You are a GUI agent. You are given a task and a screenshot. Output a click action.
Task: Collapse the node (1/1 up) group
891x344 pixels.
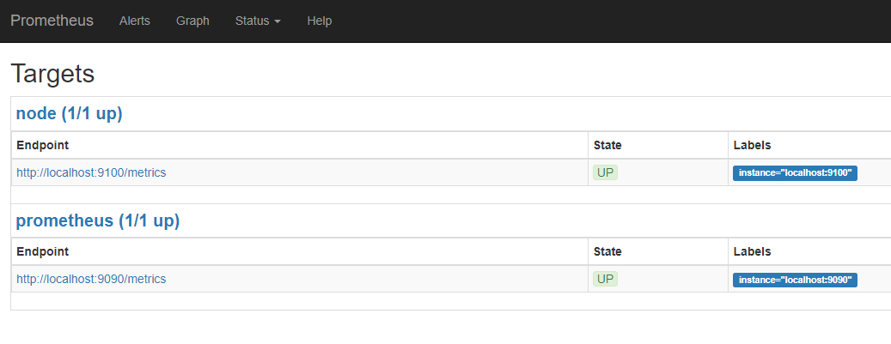(69, 113)
